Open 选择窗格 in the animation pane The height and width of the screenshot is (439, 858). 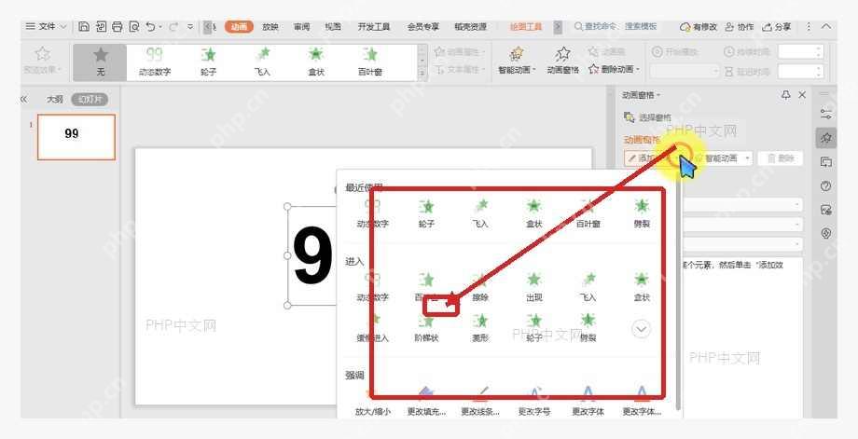point(647,117)
